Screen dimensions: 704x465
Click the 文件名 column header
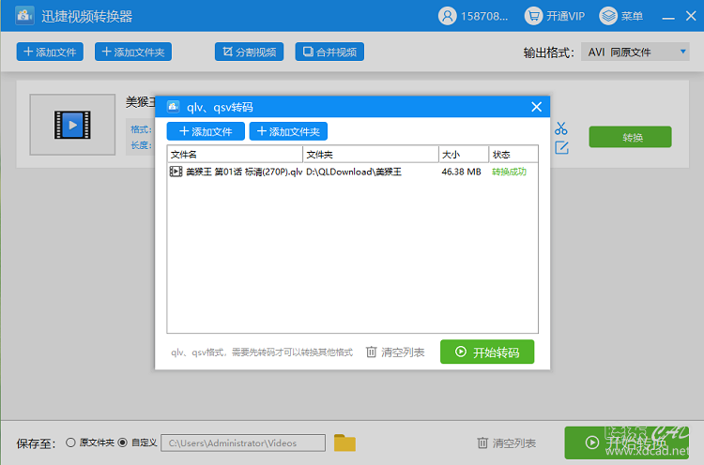235,155
